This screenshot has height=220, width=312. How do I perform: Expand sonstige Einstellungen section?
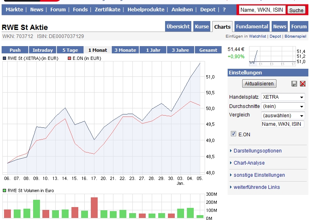[x=259, y=175]
